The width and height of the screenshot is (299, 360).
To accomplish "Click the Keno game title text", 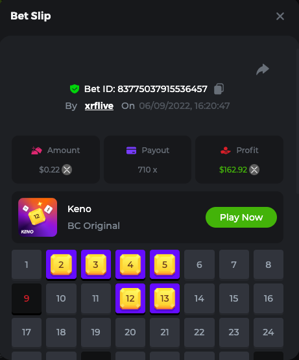I will pyautogui.click(x=80, y=209).
